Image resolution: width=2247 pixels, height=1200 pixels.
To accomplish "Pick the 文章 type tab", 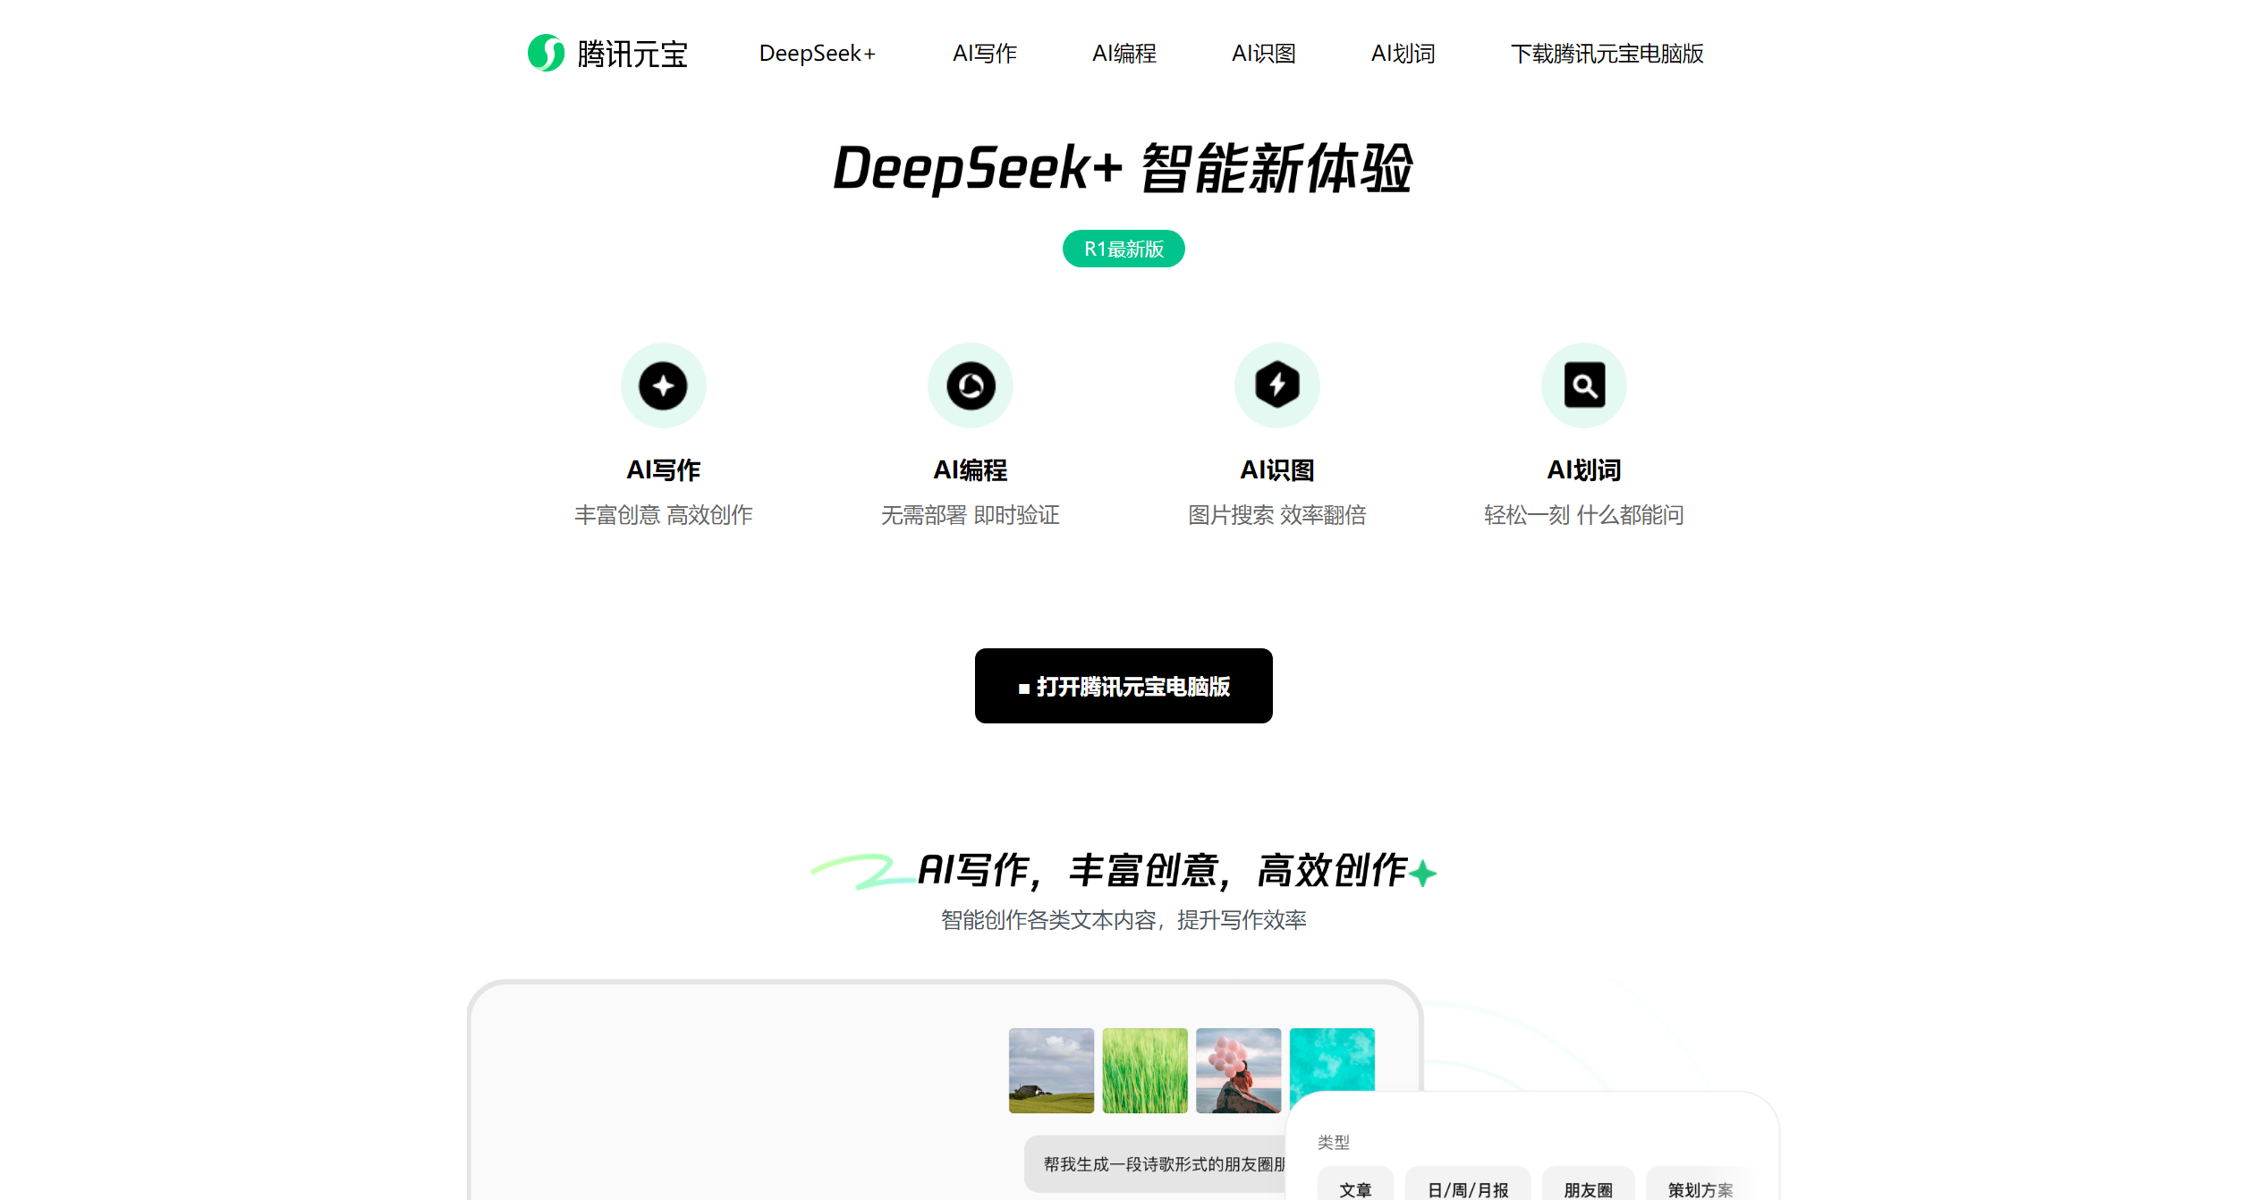I will (x=1355, y=1187).
